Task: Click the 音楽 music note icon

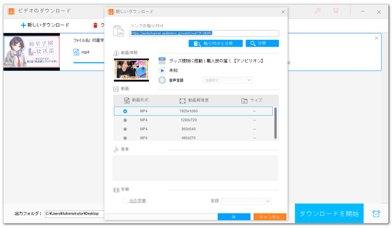Action: click(x=116, y=150)
